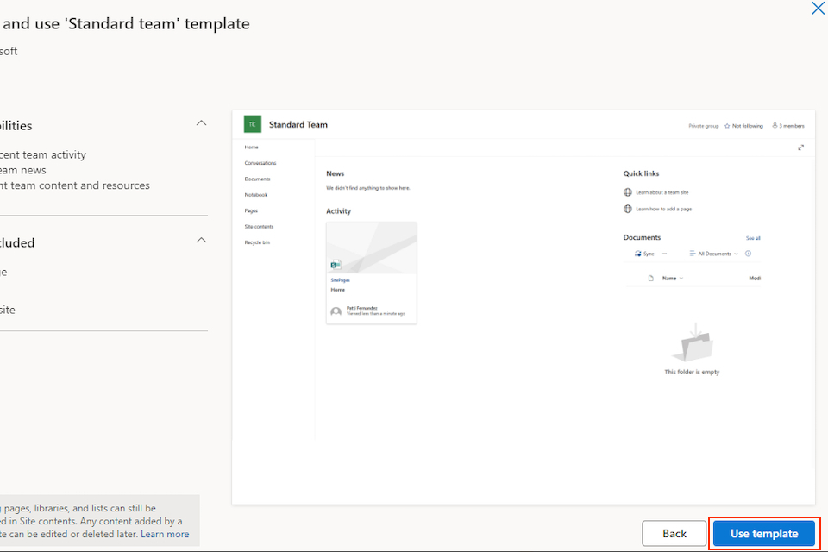Click the expand arrows icon in preview
Viewport: 828px width, 552px height.
(x=800, y=147)
